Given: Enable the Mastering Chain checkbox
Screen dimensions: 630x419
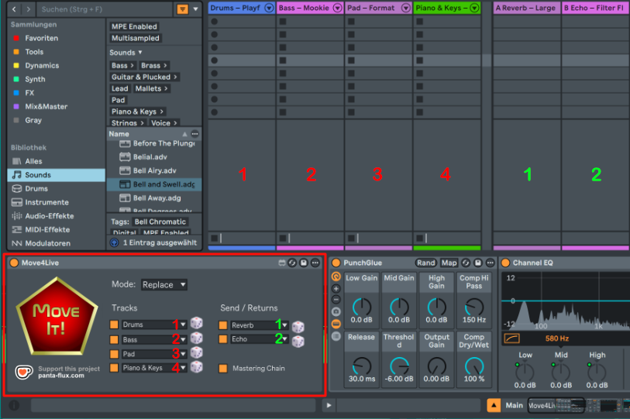Looking at the screenshot, I should (x=223, y=368).
